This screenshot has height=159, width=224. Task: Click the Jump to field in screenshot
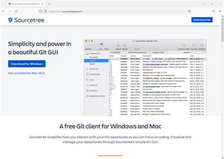198,52
